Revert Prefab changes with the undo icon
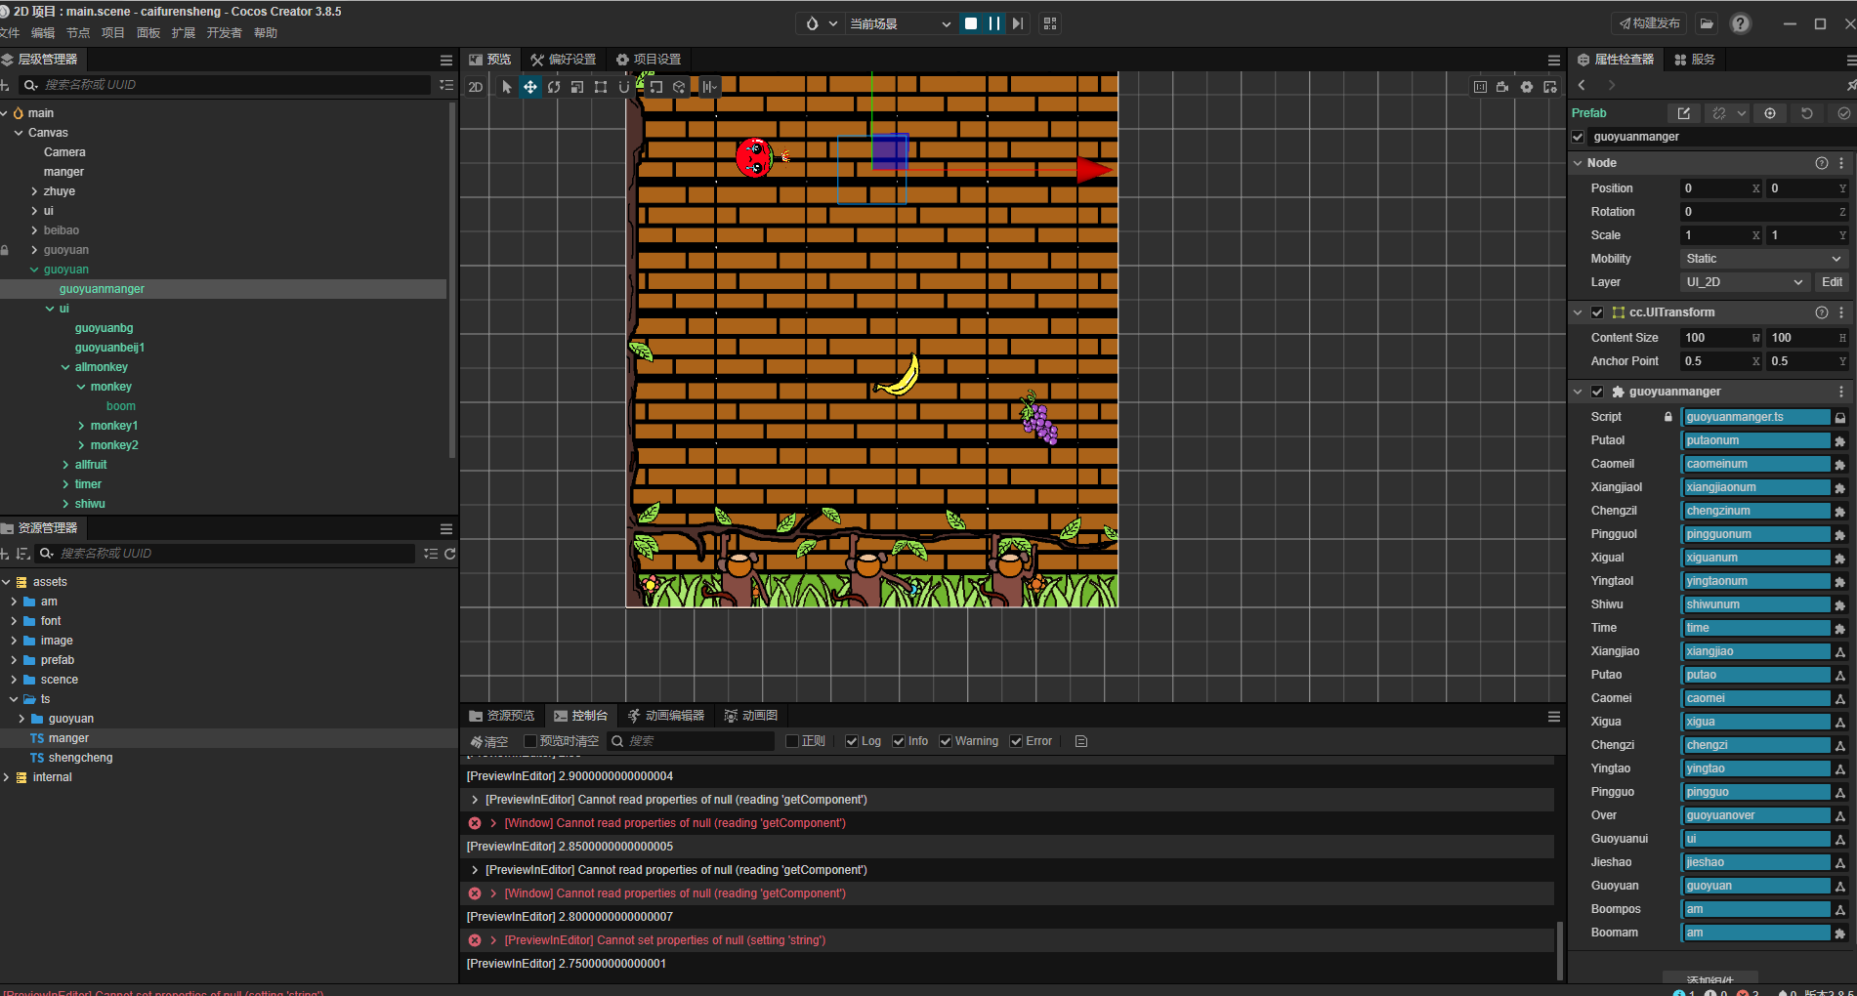The image size is (1857, 996). point(1807,113)
